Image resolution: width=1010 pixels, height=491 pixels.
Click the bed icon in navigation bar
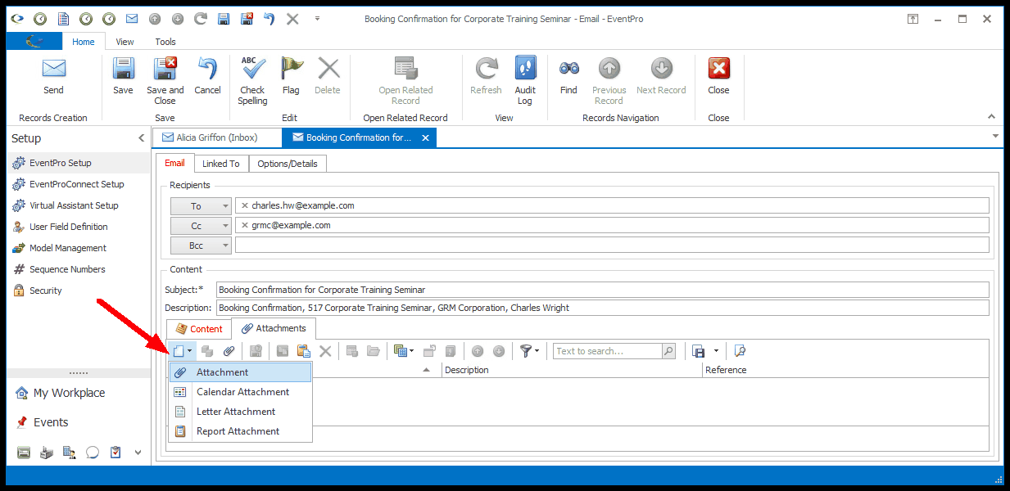pyautogui.click(x=24, y=452)
